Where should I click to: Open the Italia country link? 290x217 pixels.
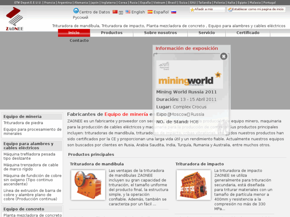coord(231,2)
